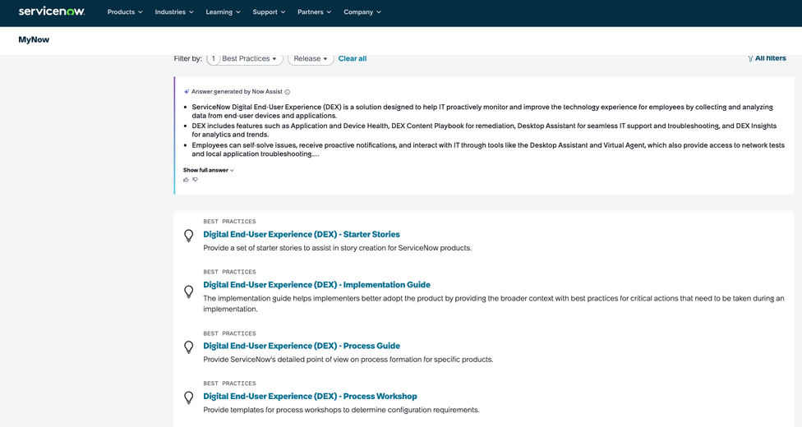Open the Products menu

tap(125, 11)
